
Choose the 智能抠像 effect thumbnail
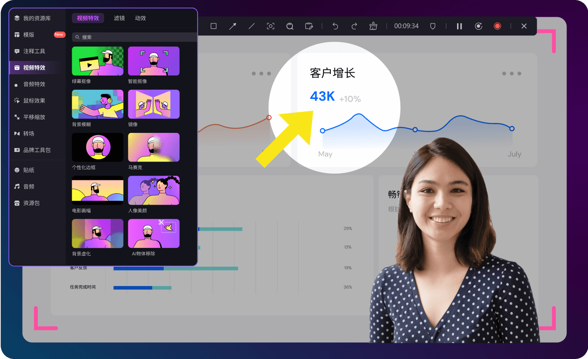click(x=154, y=61)
